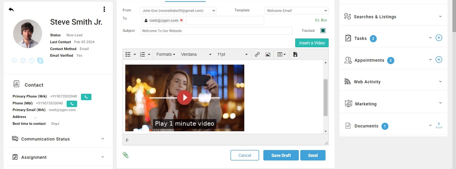Add a new task with plus icon
This screenshot has height=169, width=456.
coord(439,38)
